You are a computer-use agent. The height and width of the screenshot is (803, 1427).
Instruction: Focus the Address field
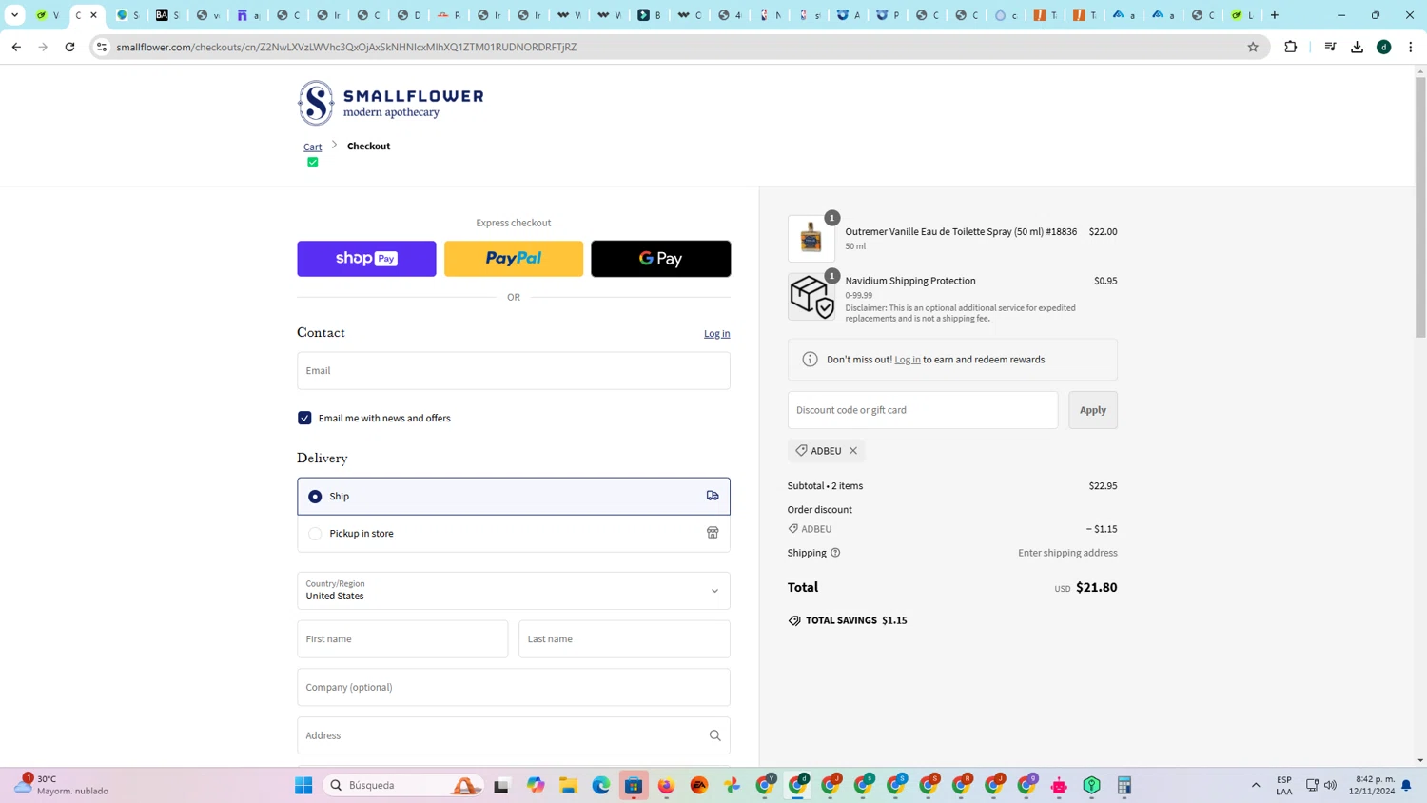514,735
